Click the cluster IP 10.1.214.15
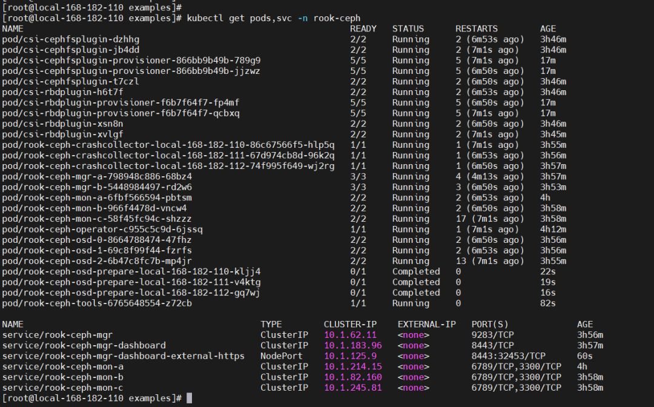This screenshot has width=654, height=407. (352, 366)
